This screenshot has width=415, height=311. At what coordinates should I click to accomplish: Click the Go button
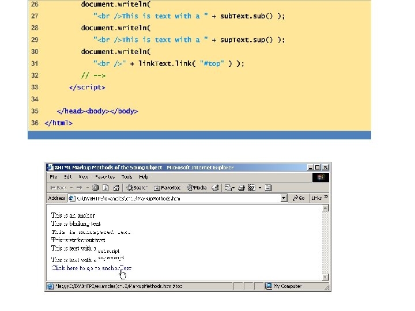299,198
